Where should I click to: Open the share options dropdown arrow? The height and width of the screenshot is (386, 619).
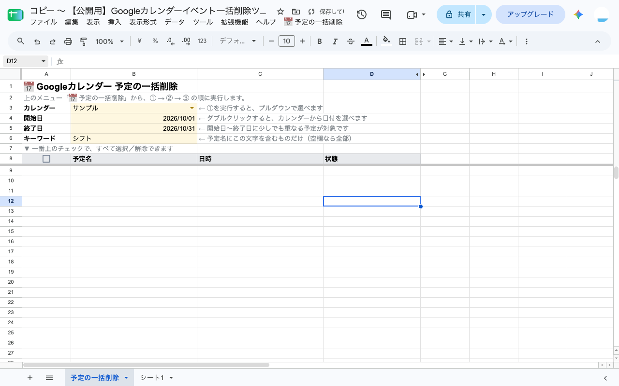(484, 14)
